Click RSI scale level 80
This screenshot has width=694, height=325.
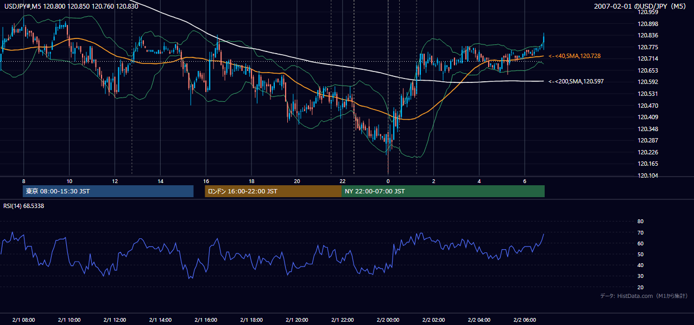point(640,222)
